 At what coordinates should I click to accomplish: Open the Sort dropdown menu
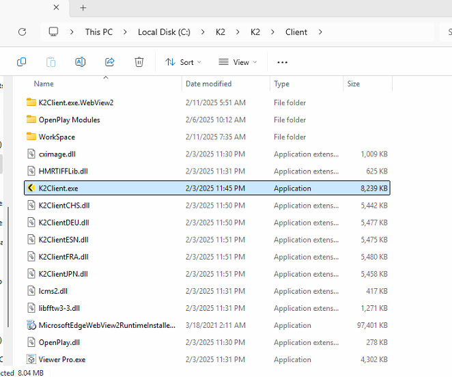tap(184, 62)
